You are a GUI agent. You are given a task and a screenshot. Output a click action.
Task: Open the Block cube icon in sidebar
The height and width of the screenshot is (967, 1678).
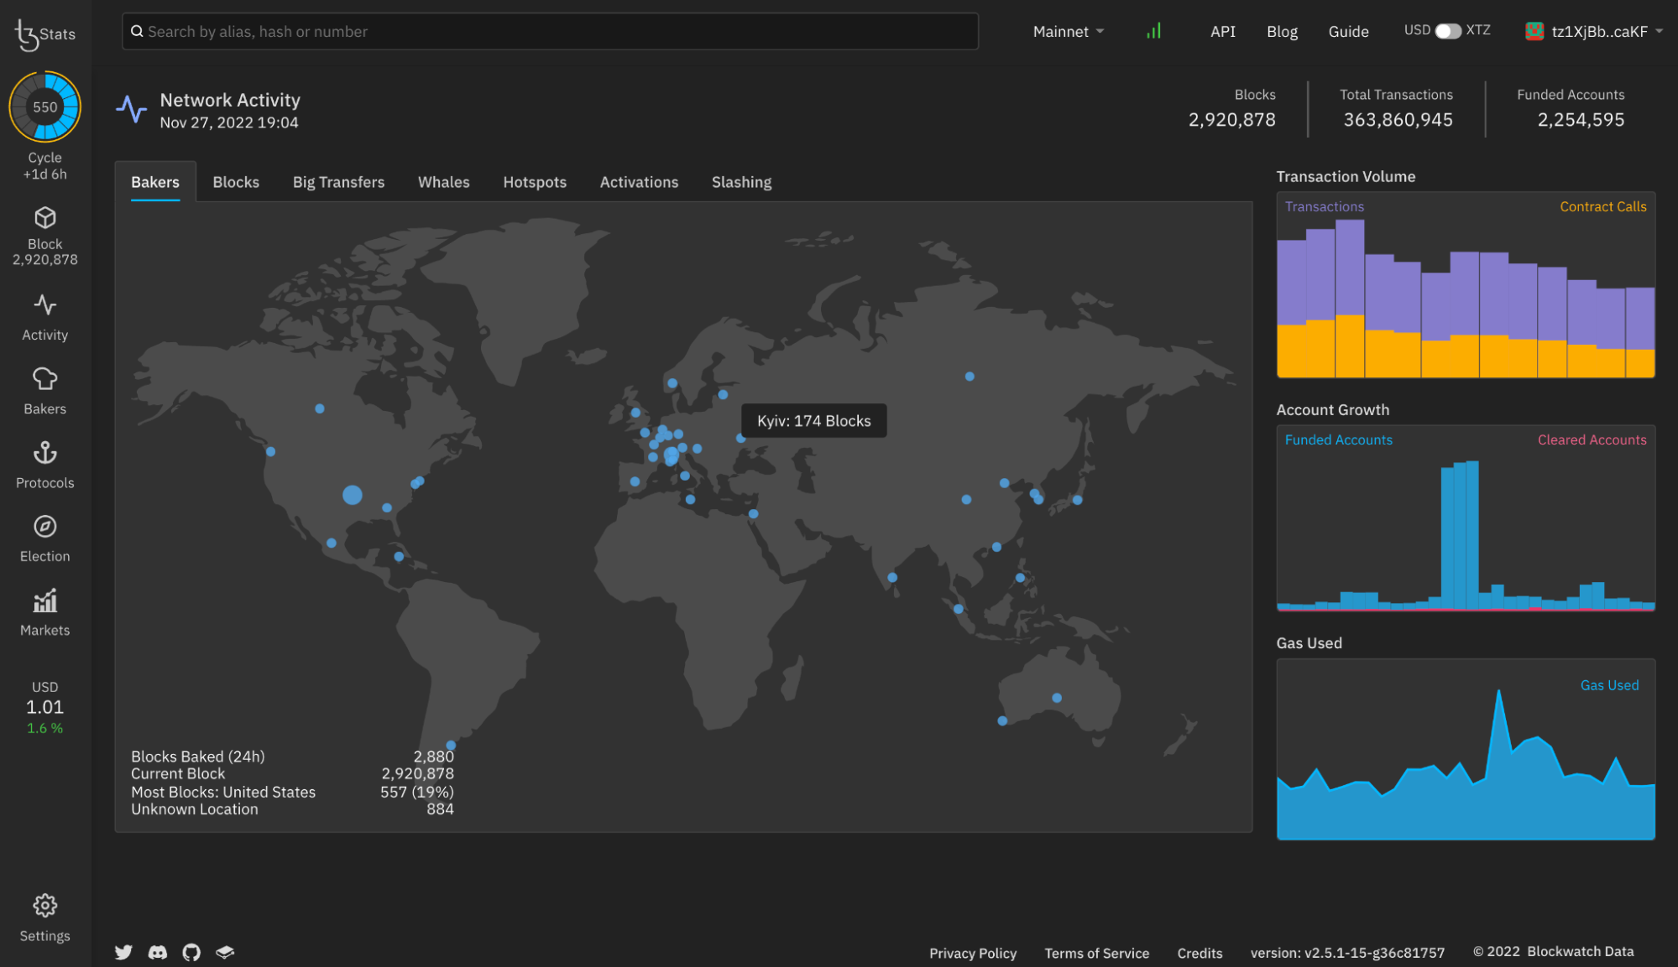tap(44, 219)
